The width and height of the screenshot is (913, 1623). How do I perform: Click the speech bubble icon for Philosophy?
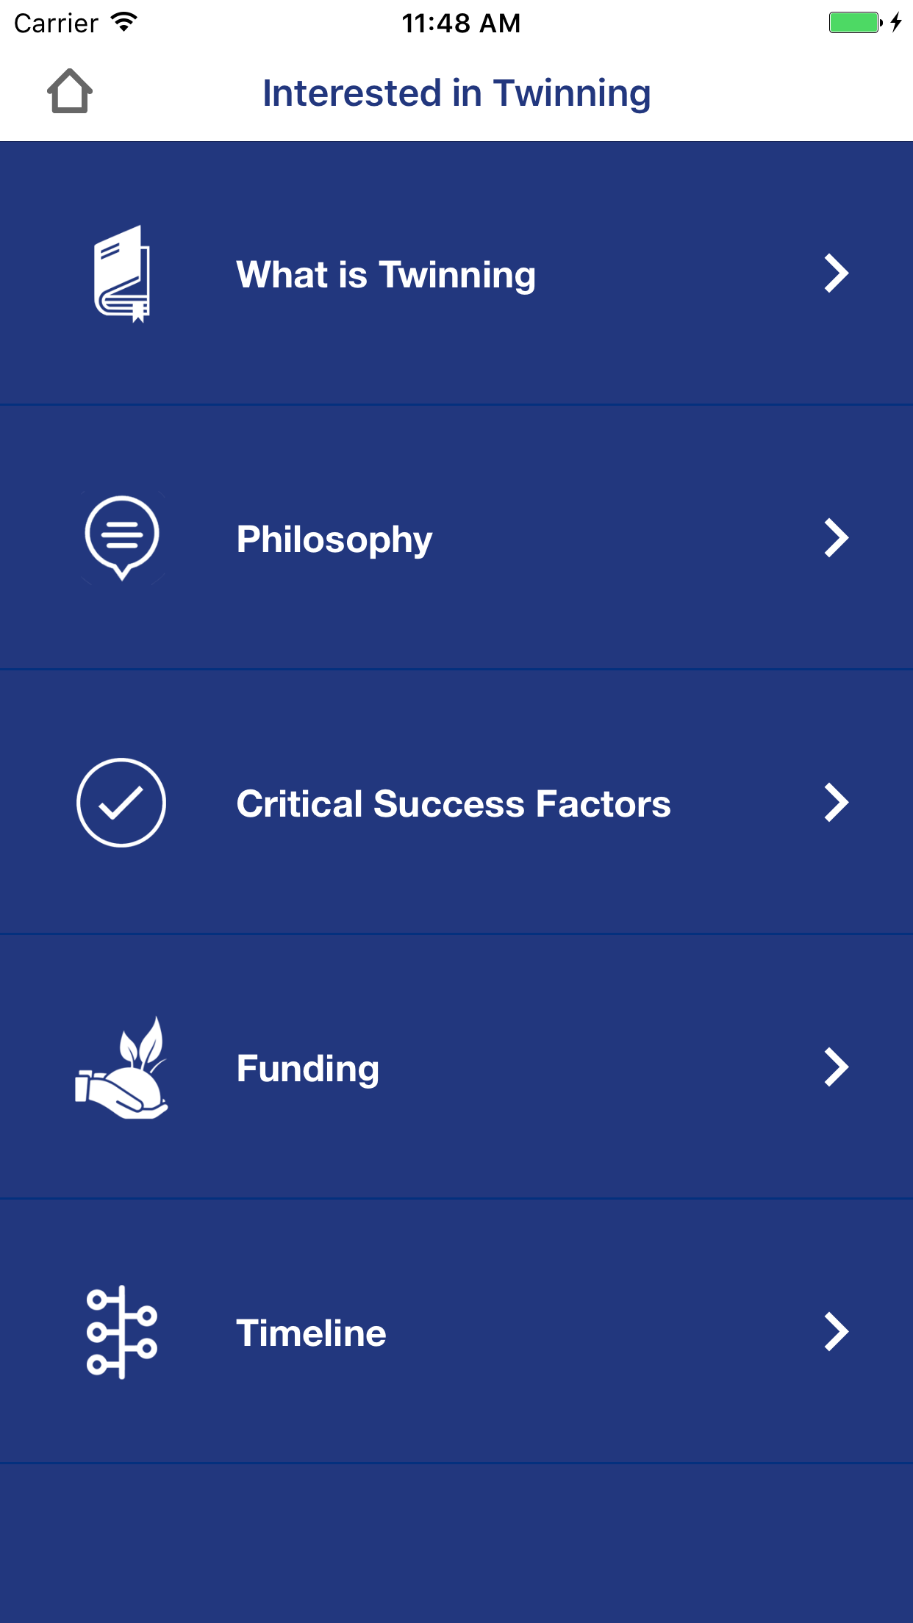(x=122, y=537)
